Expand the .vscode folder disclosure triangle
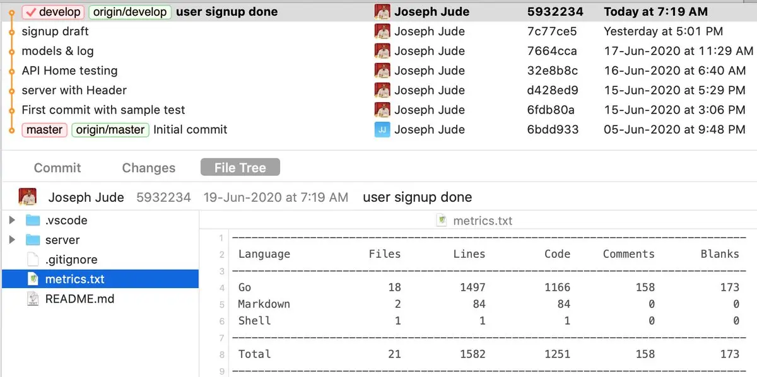 click(x=12, y=221)
